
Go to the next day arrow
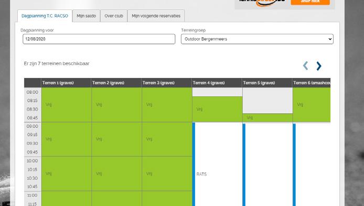[319, 66]
